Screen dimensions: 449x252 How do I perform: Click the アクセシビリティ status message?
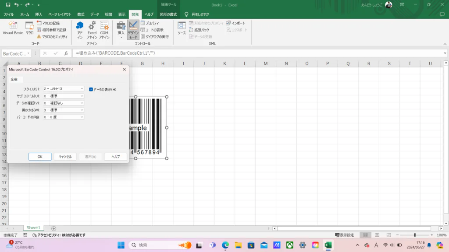pyautogui.click(x=59, y=235)
